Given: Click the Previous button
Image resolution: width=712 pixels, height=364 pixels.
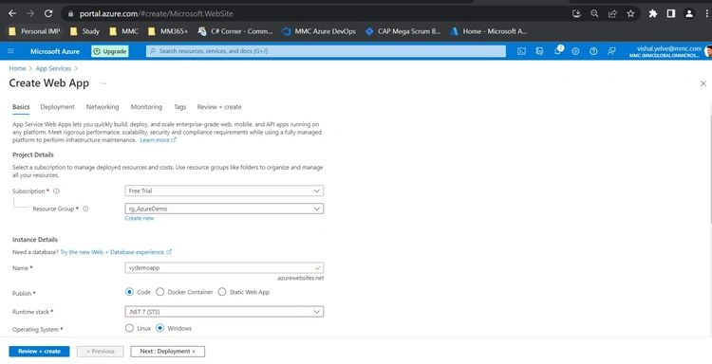Looking at the screenshot, I should coord(101,352).
